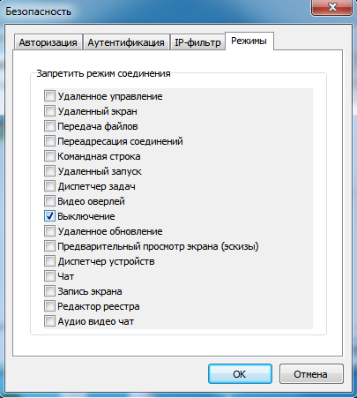Toggle Переадресация соединений checkbox
The width and height of the screenshot is (357, 398).
pyautogui.click(x=49, y=141)
